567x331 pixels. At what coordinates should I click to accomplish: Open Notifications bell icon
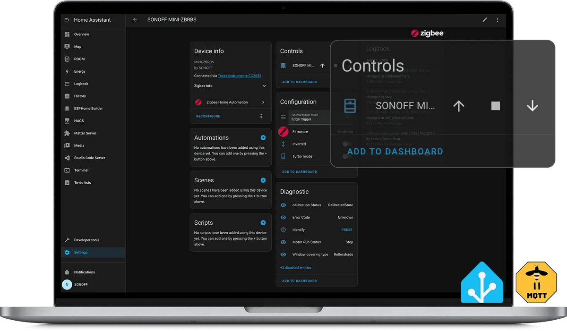(x=67, y=272)
